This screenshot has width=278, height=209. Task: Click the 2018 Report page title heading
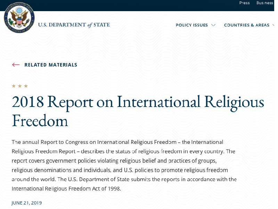[x=138, y=102]
